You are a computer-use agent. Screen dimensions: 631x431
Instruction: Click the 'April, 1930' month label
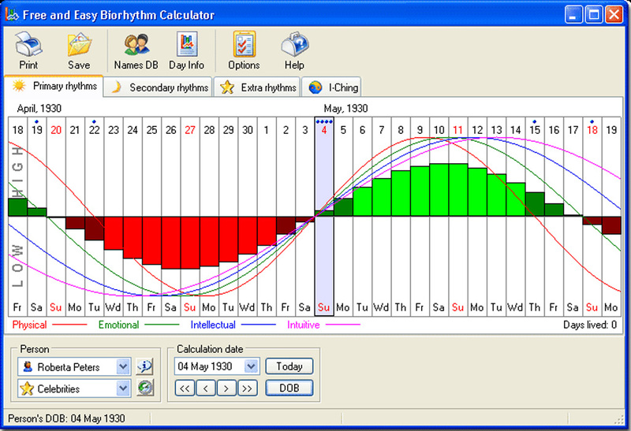click(39, 109)
